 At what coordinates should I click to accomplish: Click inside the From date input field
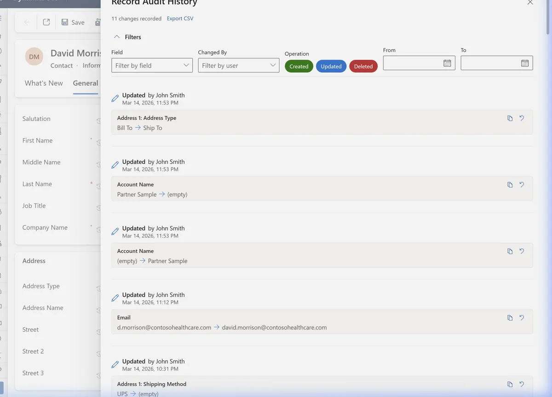(x=414, y=63)
